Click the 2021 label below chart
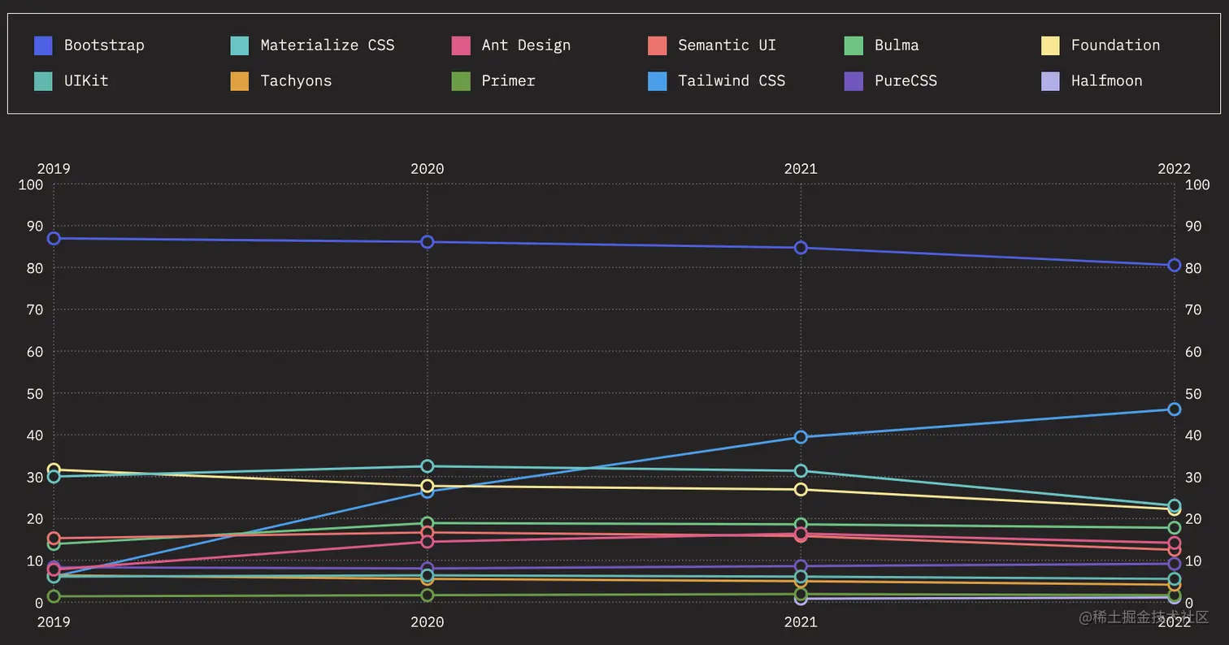Viewport: 1229px width, 645px height. [x=801, y=622]
